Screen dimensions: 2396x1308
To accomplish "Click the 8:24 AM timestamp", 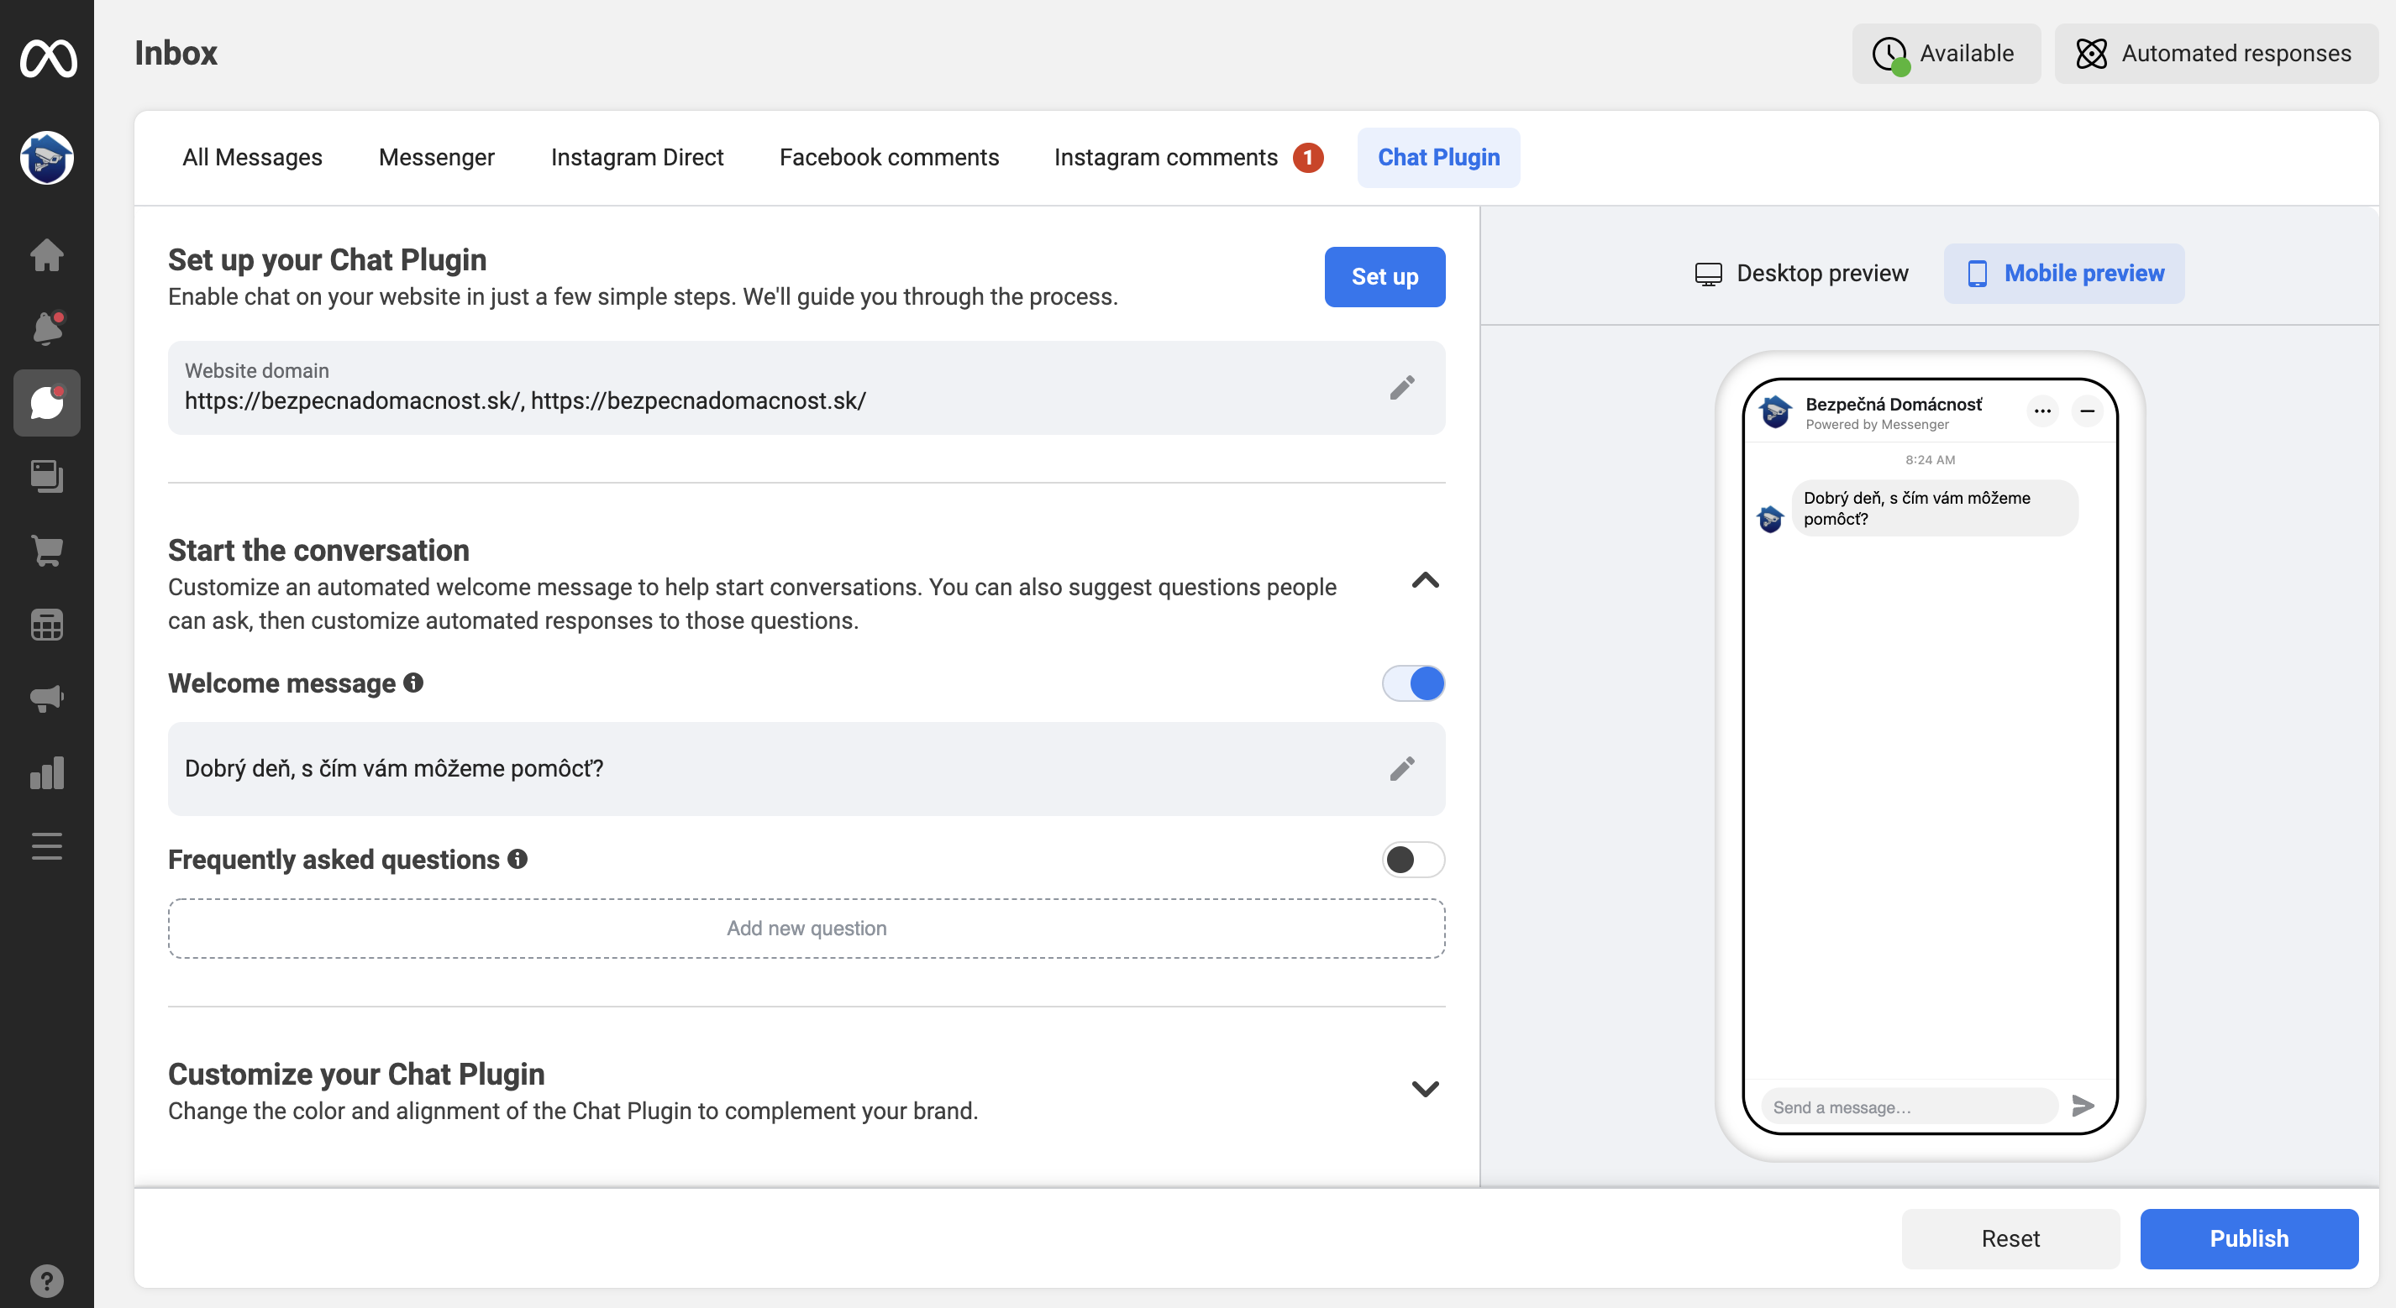I will click(1930, 460).
